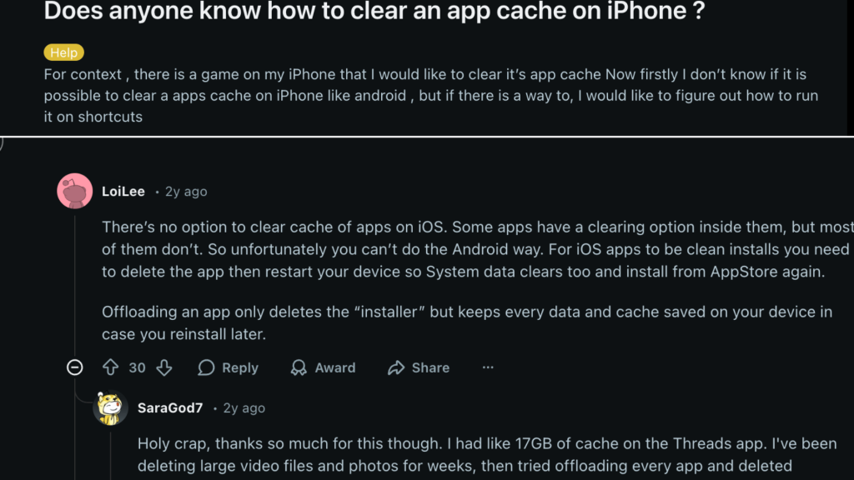Image resolution: width=854 pixels, height=480 pixels.
Task: Click LoiLee's pink avatar icon
Action: click(74, 192)
